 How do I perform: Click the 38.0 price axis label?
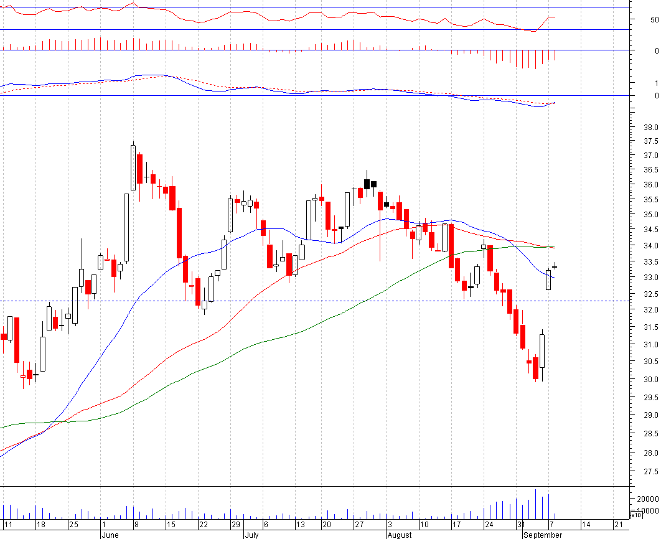[x=651, y=127]
